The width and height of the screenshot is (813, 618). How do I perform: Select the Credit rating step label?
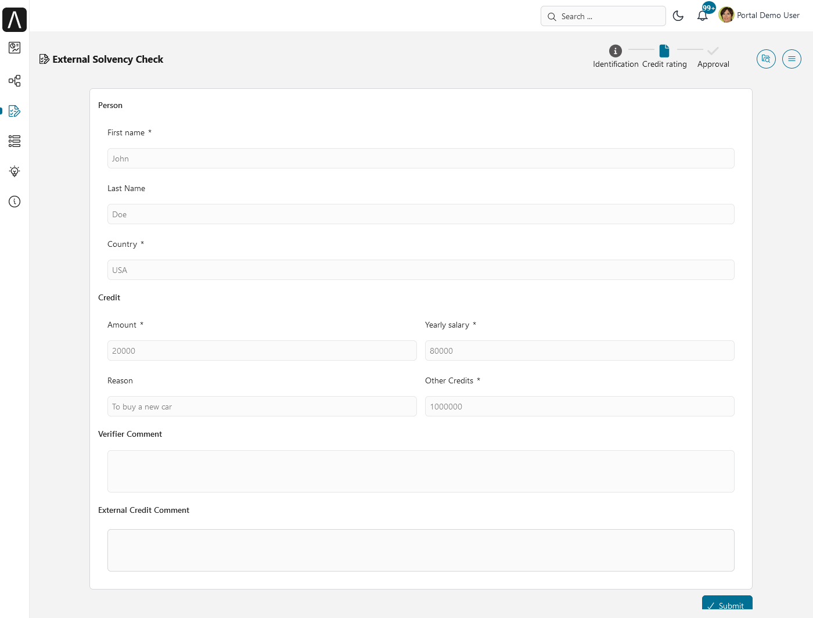664,64
